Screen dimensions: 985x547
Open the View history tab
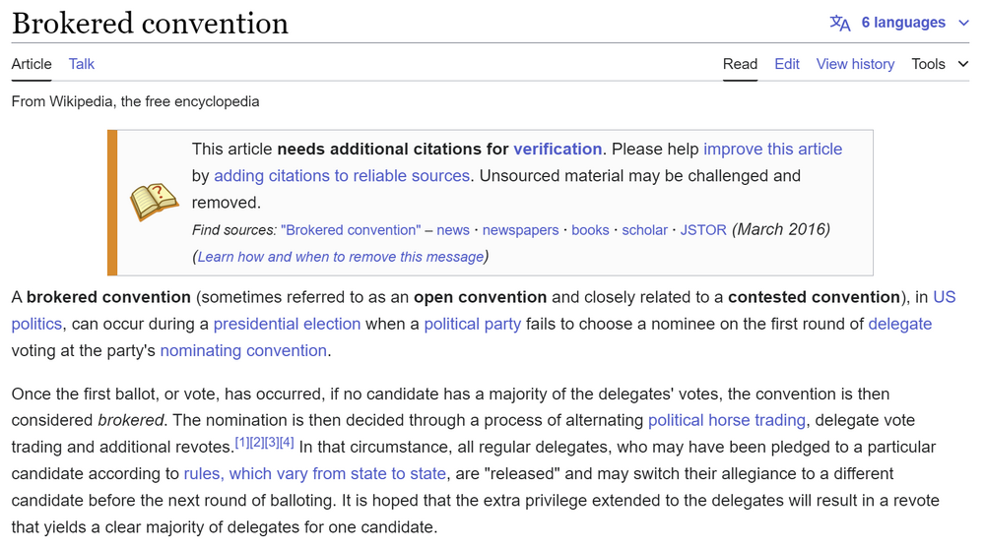(x=855, y=64)
